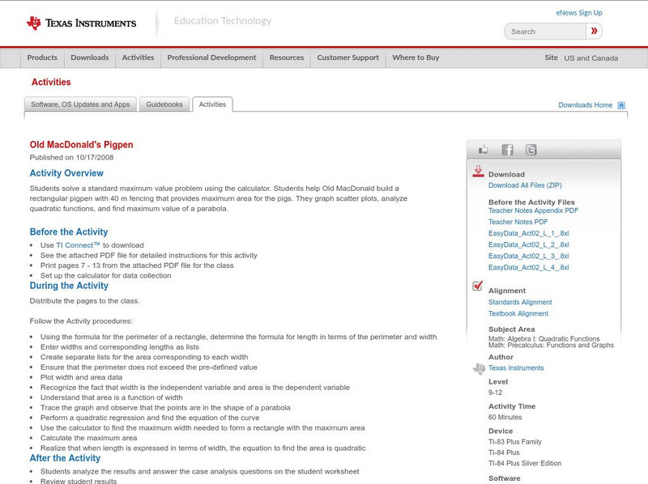Click the gray TI logo beside Author

click(x=479, y=368)
